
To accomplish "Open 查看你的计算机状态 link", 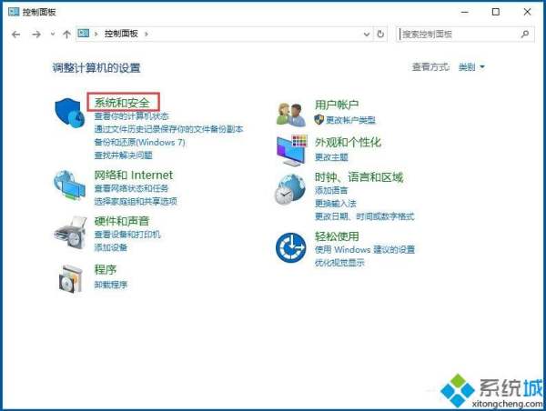I will tap(132, 115).
